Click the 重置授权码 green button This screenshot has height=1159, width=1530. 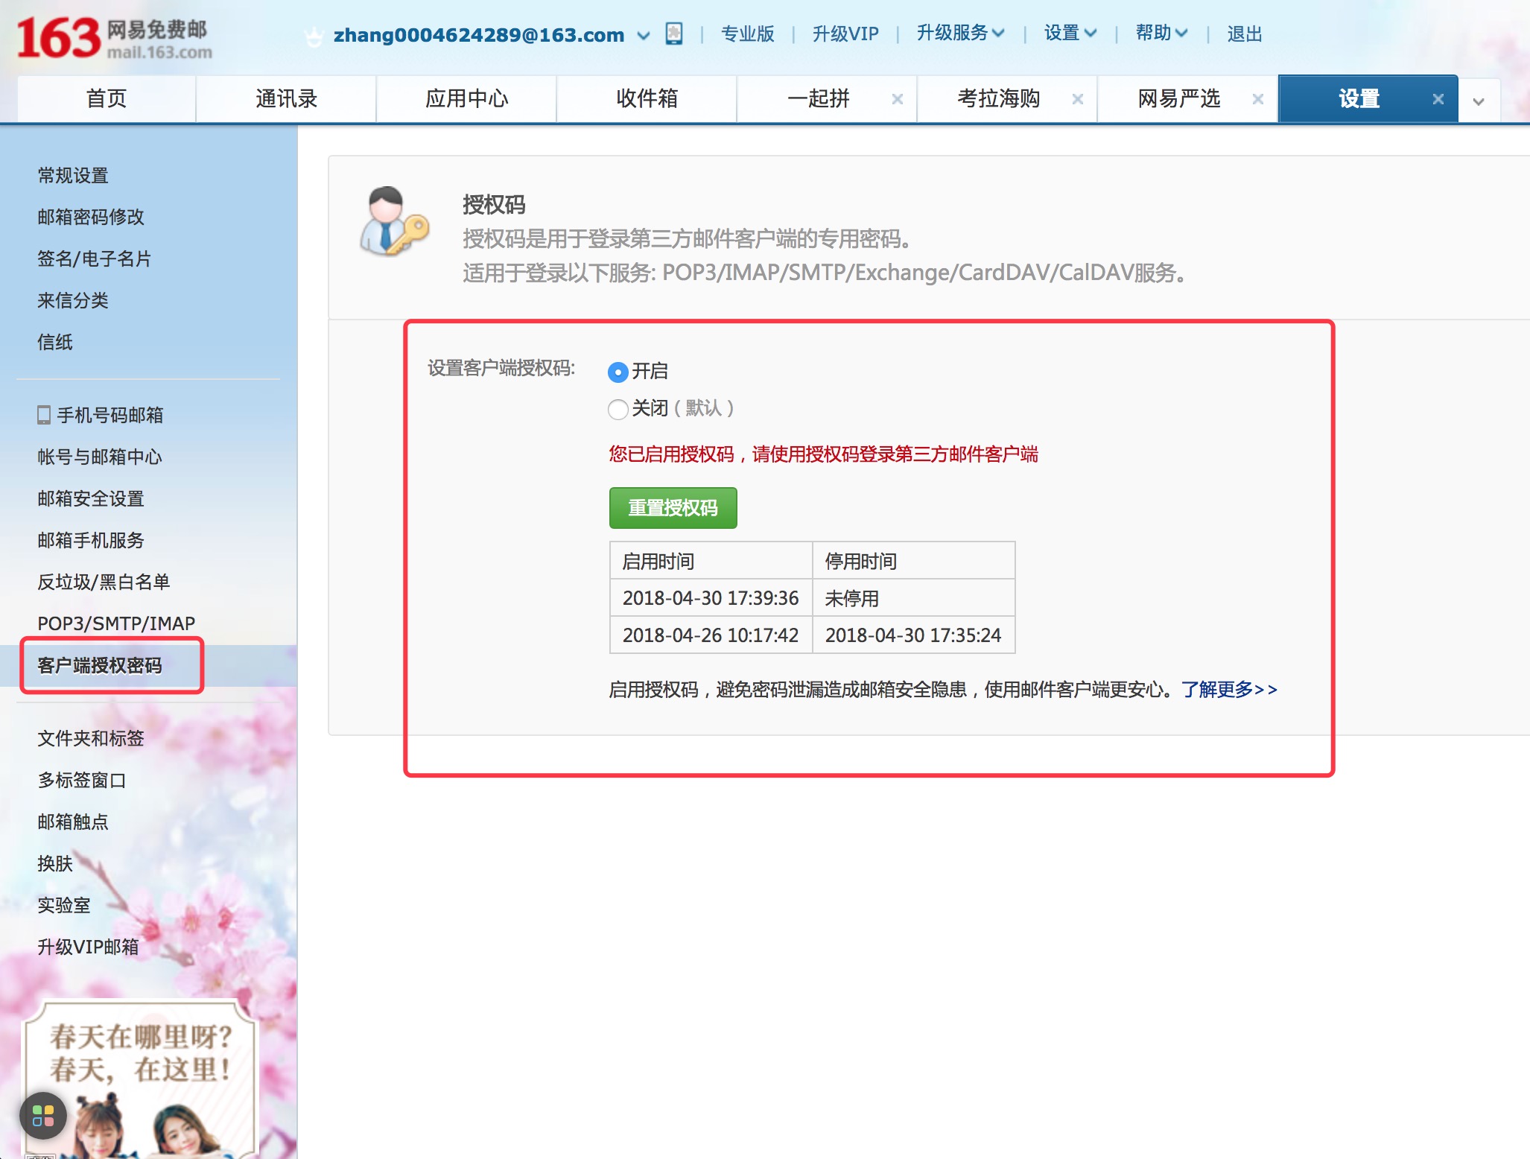tap(673, 507)
